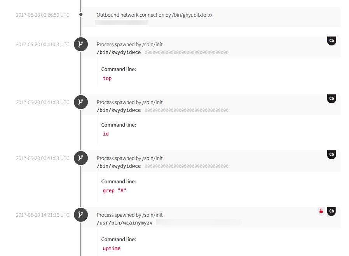The height and width of the screenshot is (256, 349).
Task: Click the outbound network connection timeline dot
Action: 81,15
